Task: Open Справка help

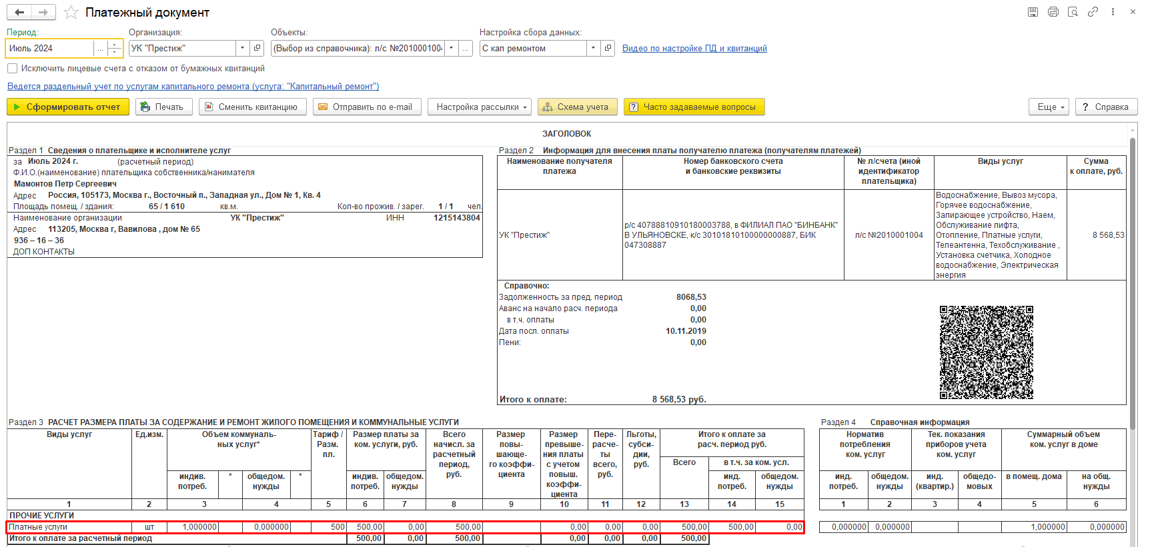Action: pyautogui.click(x=1107, y=107)
